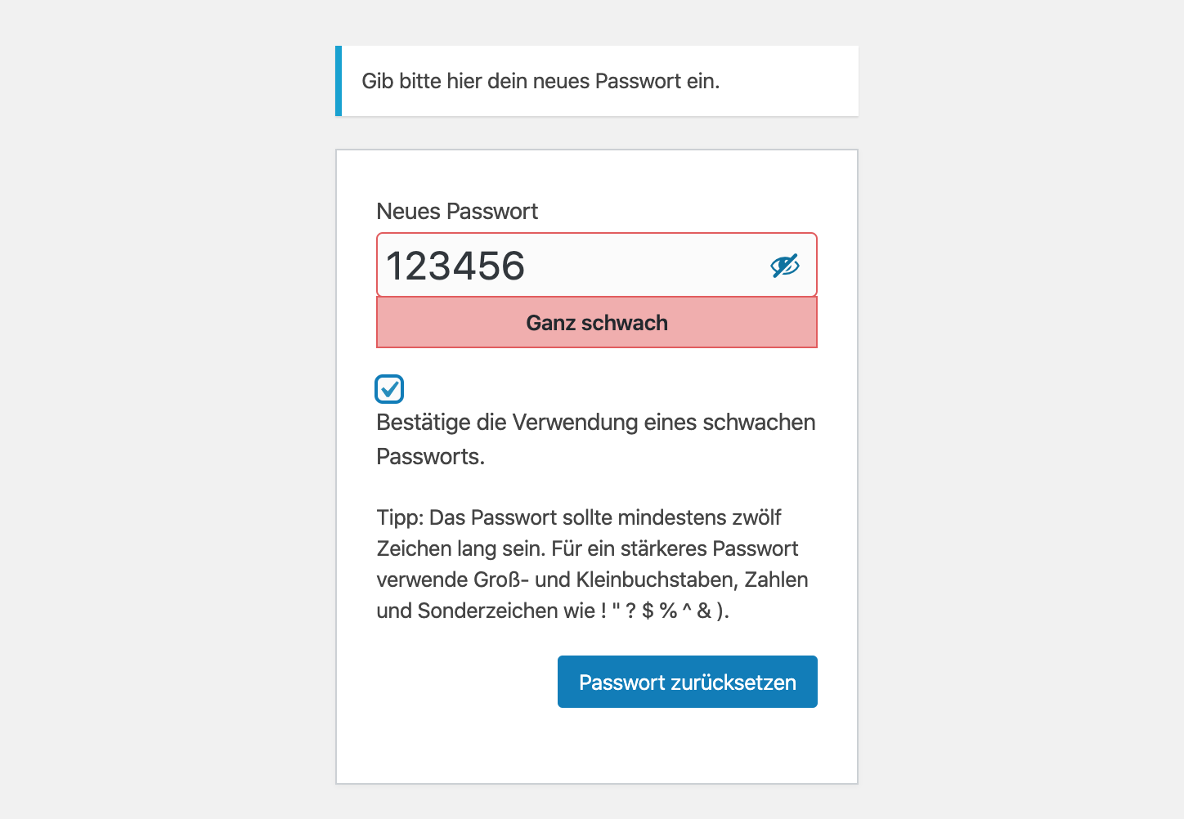The height and width of the screenshot is (819, 1184).
Task: Click empty space inside the password field
Action: pyautogui.click(x=646, y=266)
